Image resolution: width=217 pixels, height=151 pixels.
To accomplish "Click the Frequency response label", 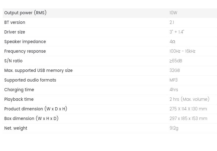I will (x=25, y=51).
